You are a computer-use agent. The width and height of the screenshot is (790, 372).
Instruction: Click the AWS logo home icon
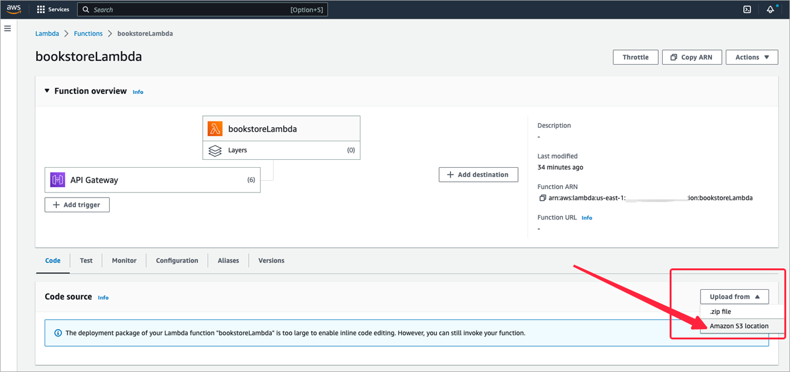pyautogui.click(x=14, y=9)
